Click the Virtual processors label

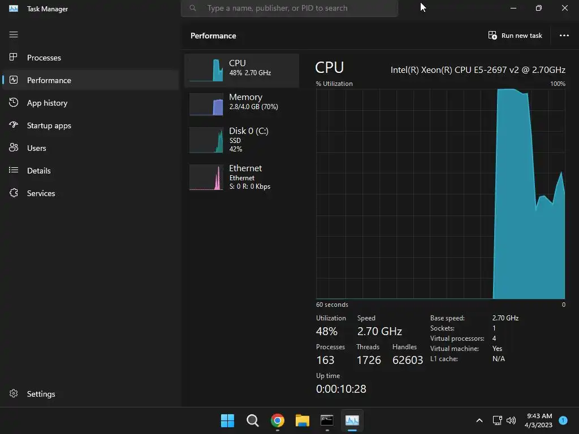(x=457, y=338)
